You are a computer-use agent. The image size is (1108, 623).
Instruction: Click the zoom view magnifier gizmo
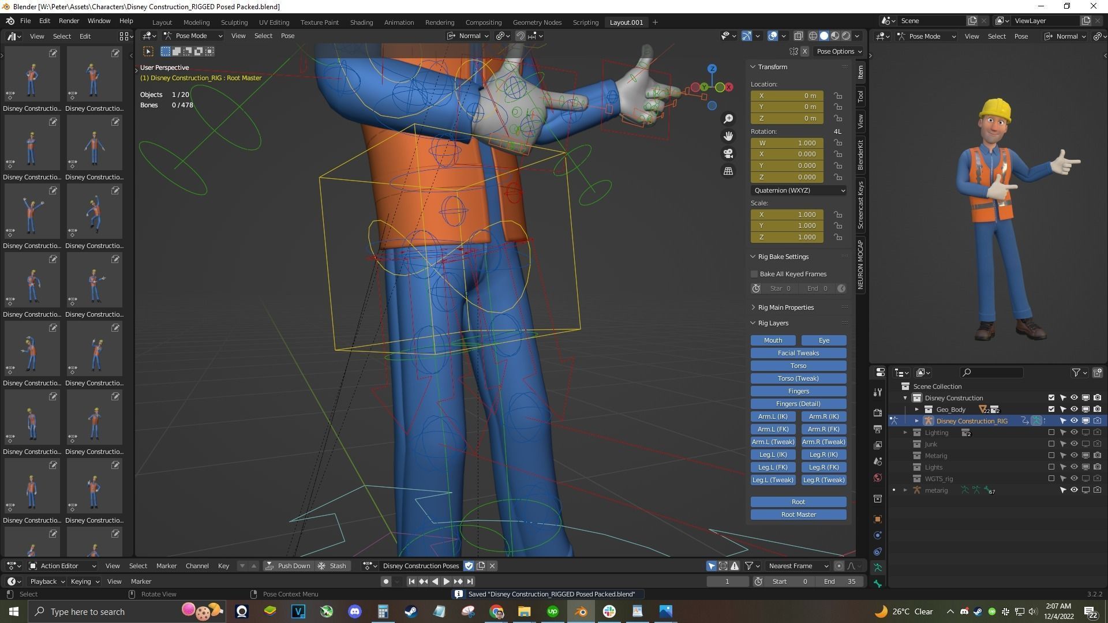pos(728,119)
